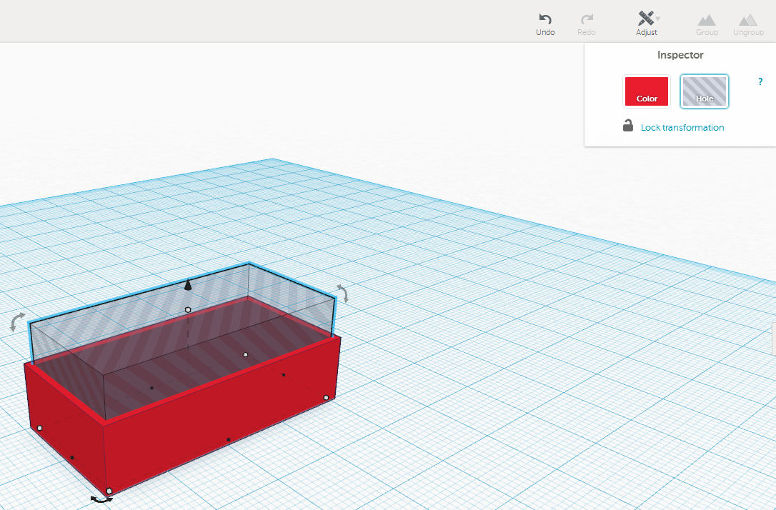Viewport: 776px width, 510px height.
Task: Open the Adjust tools icon
Action: click(645, 19)
